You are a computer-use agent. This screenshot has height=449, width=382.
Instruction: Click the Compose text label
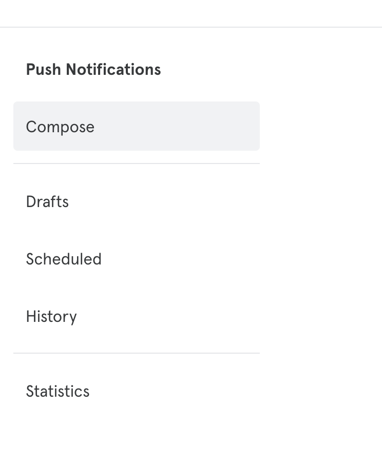click(x=60, y=127)
